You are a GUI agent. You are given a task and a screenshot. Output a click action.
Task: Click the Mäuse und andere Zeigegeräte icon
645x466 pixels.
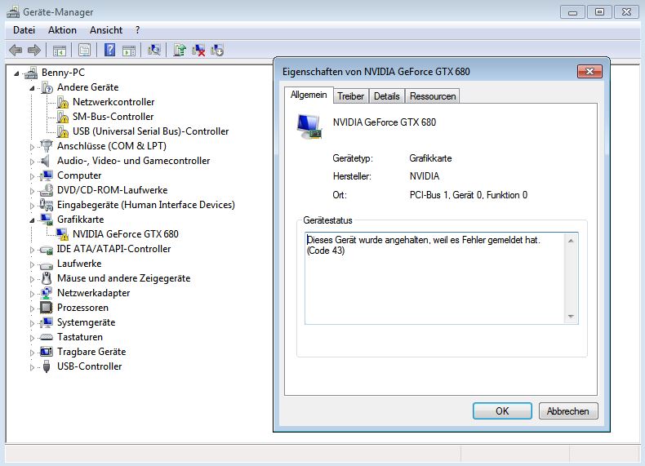(47, 278)
